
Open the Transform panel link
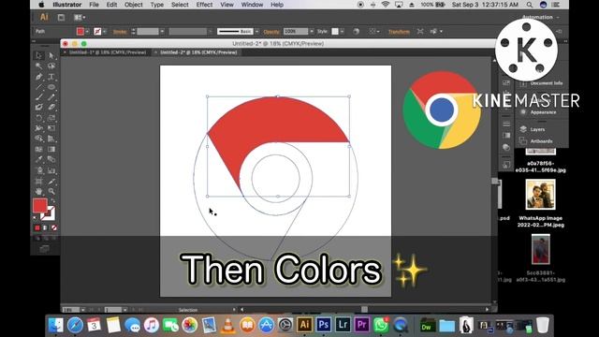[x=400, y=32]
